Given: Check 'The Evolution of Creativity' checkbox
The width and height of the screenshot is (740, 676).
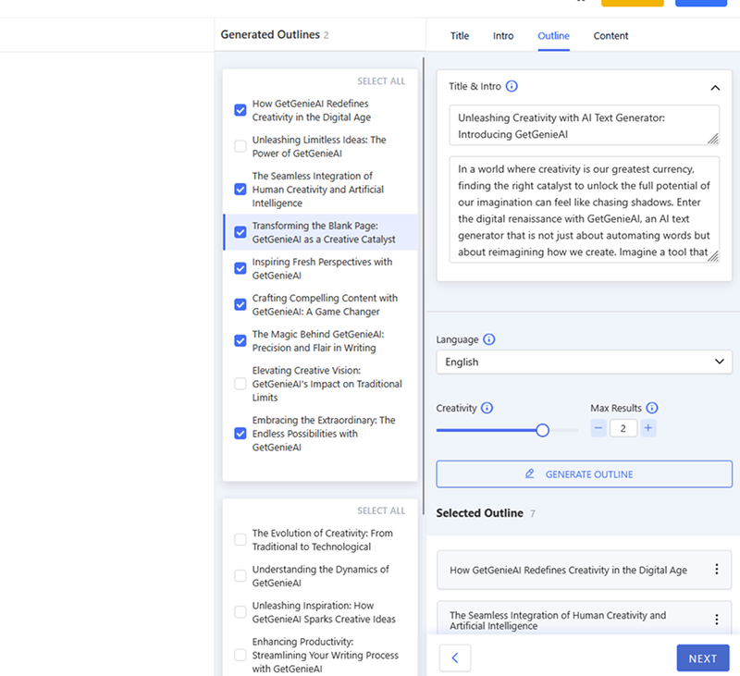Looking at the screenshot, I should pos(240,540).
